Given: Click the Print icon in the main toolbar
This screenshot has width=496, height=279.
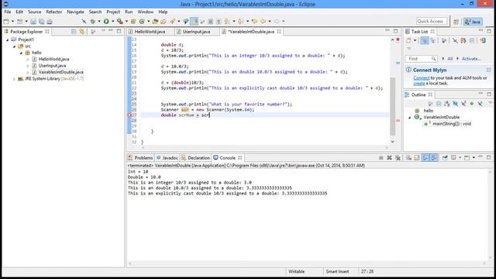Looking at the screenshot, I should (x=50, y=22).
